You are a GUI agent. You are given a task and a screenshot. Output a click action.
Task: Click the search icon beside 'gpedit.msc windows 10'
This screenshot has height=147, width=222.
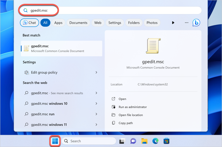[26, 103]
